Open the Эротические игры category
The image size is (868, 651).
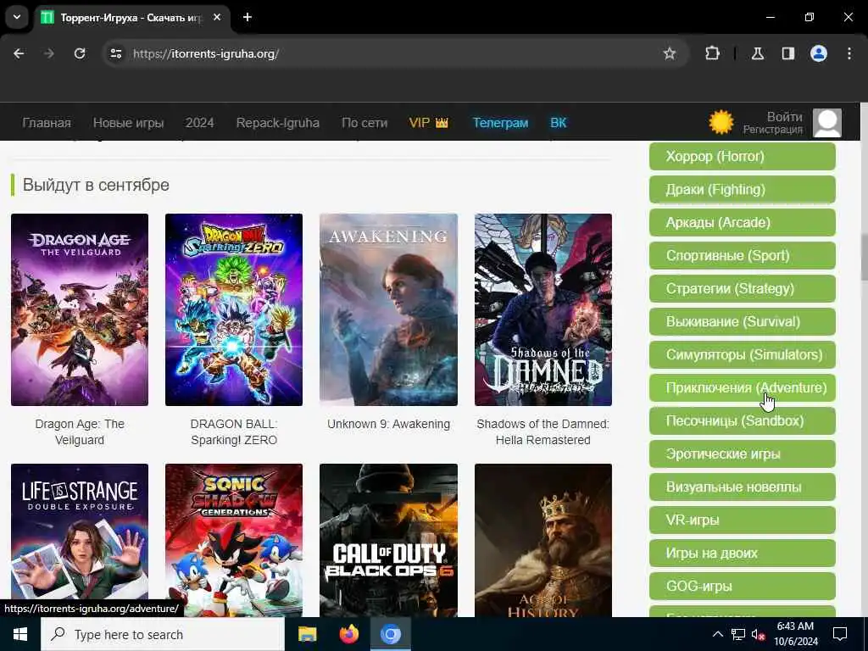742,454
